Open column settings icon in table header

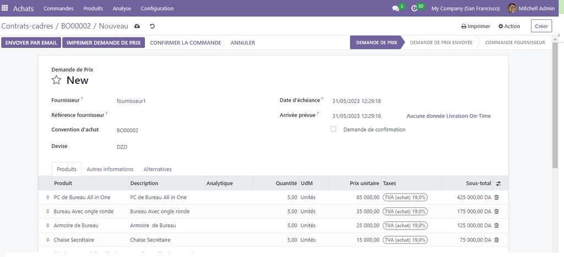coord(498,184)
